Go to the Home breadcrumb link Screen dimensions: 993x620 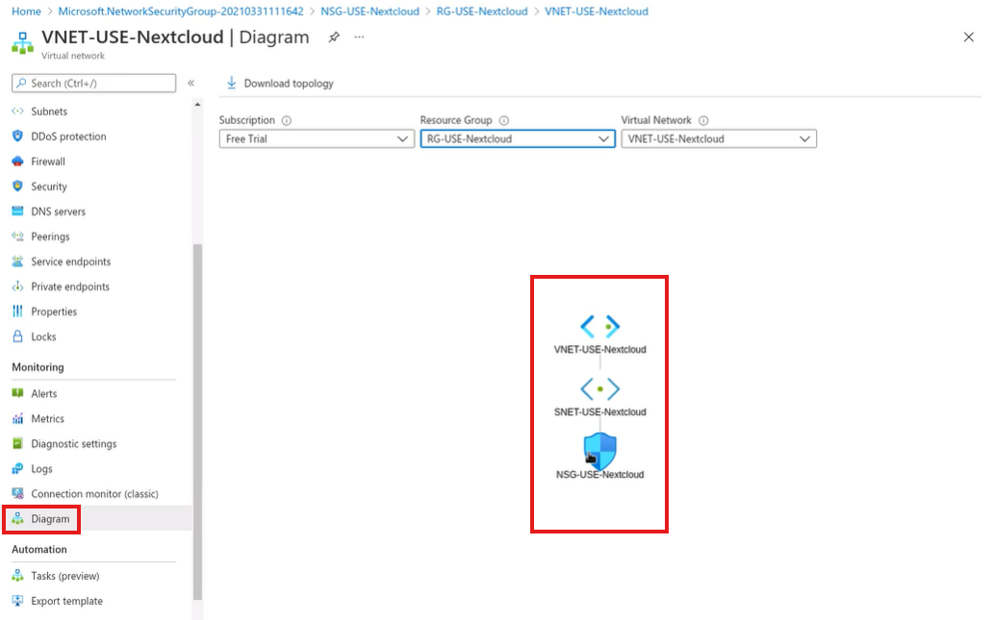pyautogui.click(x=26, y=12)
